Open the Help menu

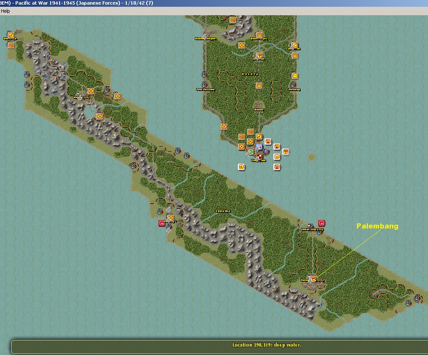(x=5, y=11)
